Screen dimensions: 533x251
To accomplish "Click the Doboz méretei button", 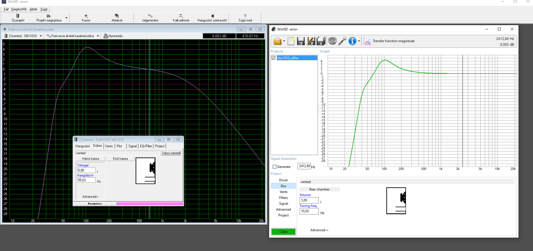I will (171, 153).
